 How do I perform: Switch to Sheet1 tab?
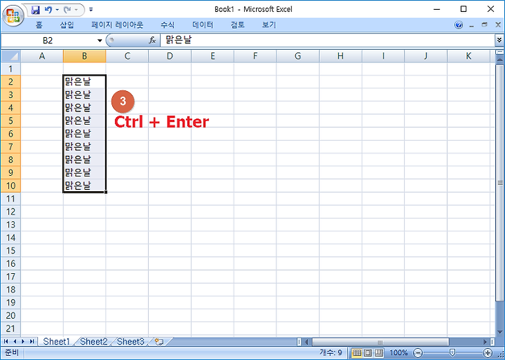(56, 341)
